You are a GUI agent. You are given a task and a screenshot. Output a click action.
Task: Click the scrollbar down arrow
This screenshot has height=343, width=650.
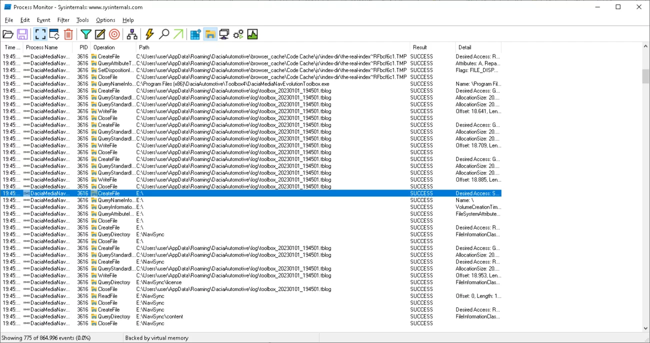645,328
